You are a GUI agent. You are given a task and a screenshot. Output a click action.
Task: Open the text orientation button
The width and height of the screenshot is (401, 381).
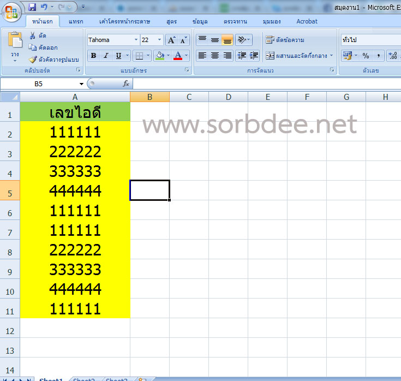(244, 40)
